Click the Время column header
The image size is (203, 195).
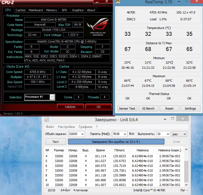pyautogui.click(x=100, y=150)
